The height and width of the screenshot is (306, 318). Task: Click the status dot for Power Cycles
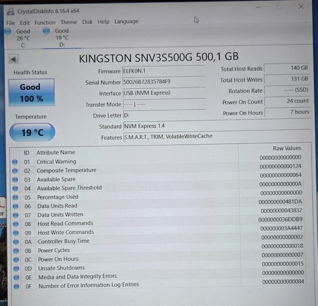click(16, 251)
